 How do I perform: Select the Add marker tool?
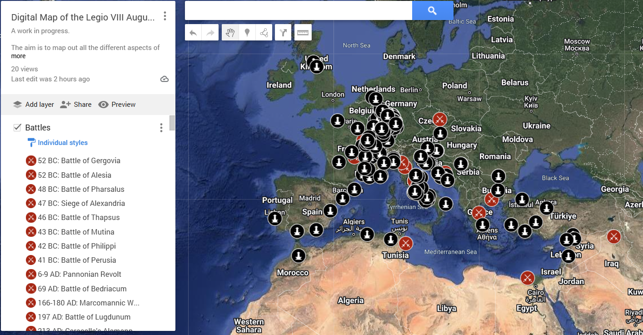pyautogui.click(x=247, y=32)
